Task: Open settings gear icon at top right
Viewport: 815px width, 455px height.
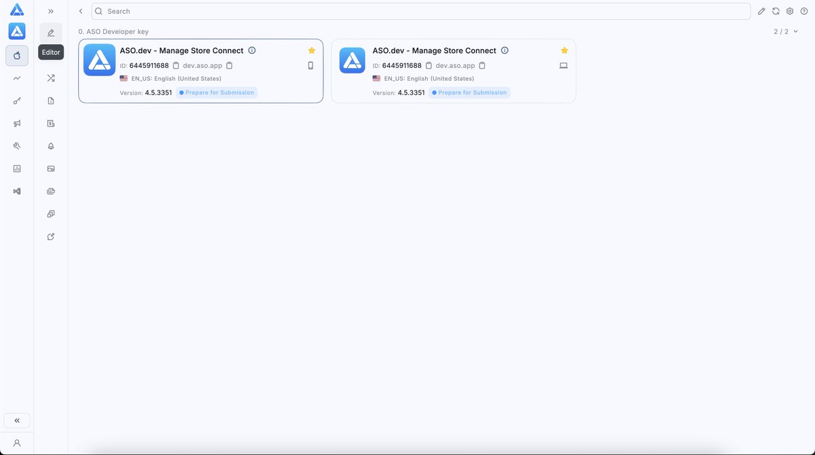Action: pos(790,12)
